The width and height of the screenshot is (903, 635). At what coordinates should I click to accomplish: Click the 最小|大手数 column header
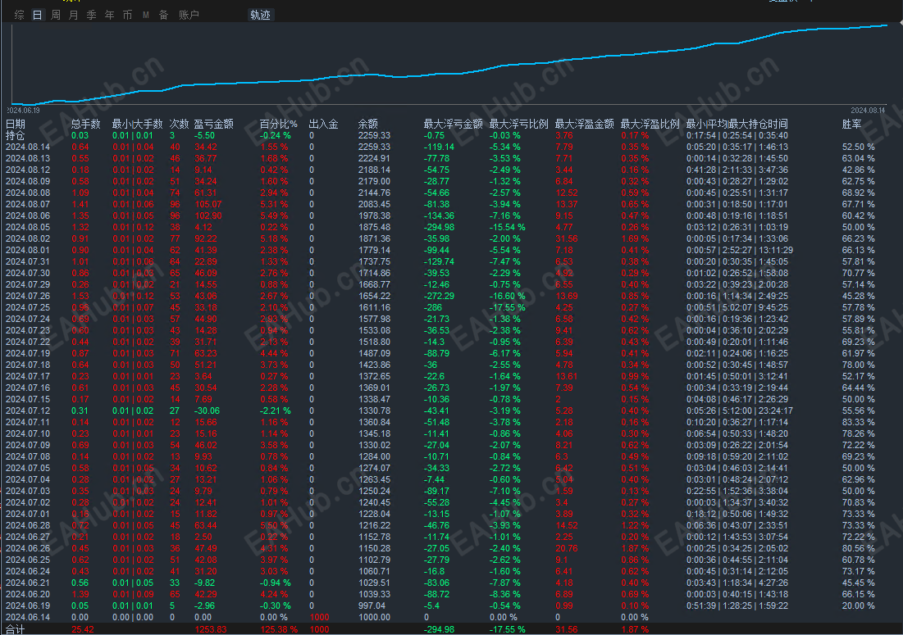[137, 124]
